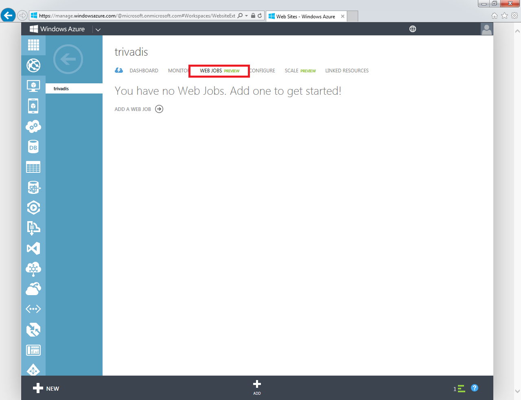Click the arrow beside ADD A WEB JOB
Image resolution: width=521 pixels, height=400 pixels.
(159, 109)
